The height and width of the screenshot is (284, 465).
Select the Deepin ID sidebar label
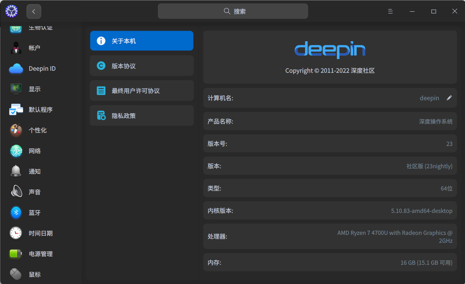pyautogui.click(x=42, y=68)
